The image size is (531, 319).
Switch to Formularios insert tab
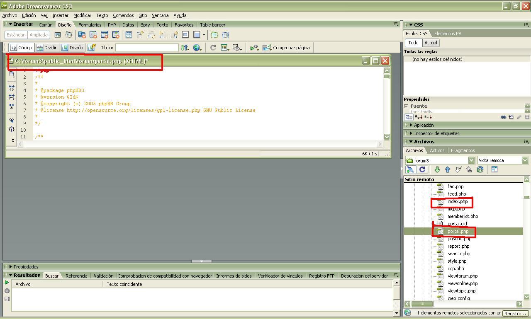coord(90,25)
